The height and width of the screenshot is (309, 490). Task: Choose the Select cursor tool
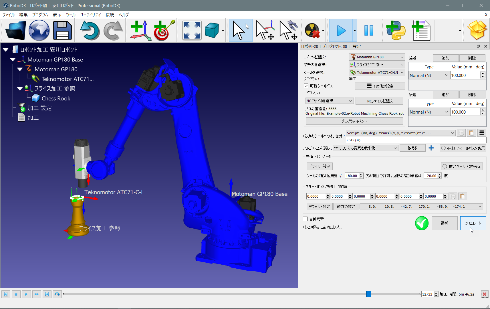point(241,30)
